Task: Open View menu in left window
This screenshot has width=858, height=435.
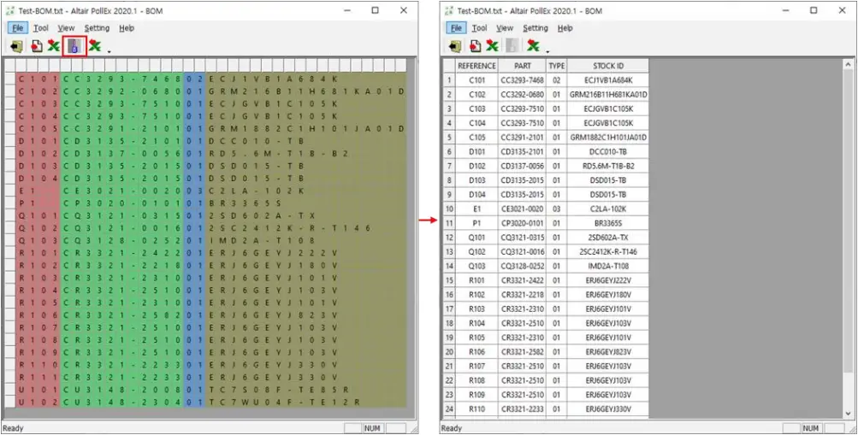Action: click(66, 28)
